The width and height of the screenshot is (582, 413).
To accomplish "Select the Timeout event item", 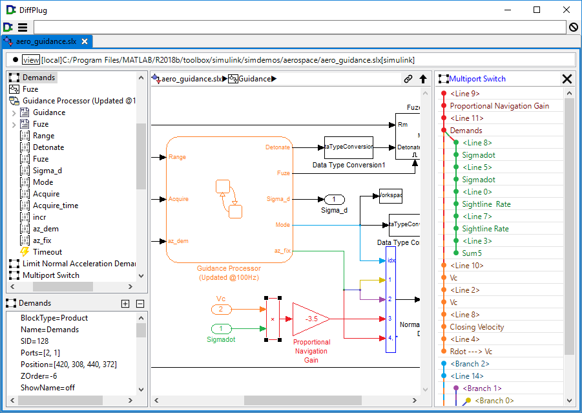I will coord(47,252).
